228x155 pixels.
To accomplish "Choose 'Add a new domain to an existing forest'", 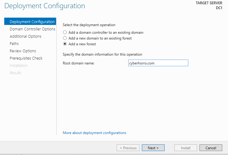I will tap(65, 38).
